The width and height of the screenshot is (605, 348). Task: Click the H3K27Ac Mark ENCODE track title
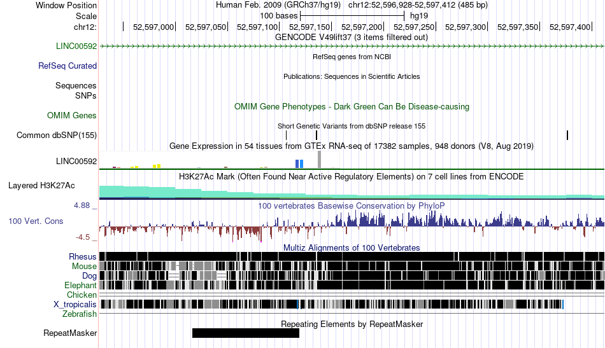coord(352,176)
